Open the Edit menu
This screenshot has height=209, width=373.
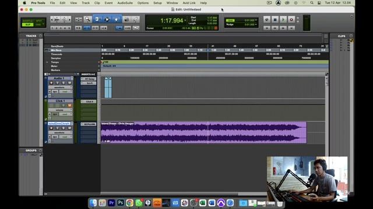click(x=62, y=3)
